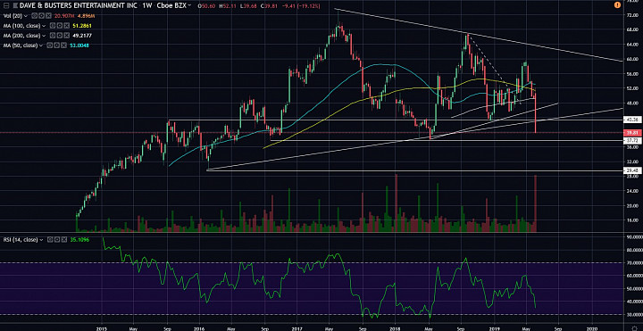The height and width of the screenshot is (331, 643).
Task: Collapse the indicator legend with the minus box
Action: 6,5
